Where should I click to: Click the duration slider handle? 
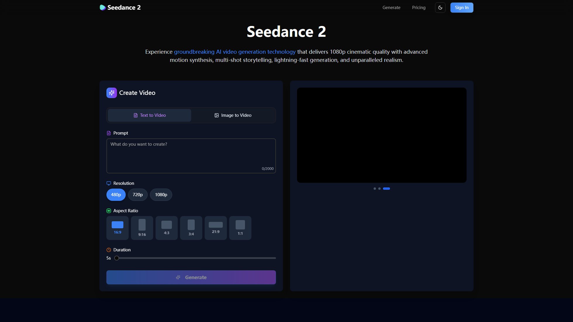(116, 258)
